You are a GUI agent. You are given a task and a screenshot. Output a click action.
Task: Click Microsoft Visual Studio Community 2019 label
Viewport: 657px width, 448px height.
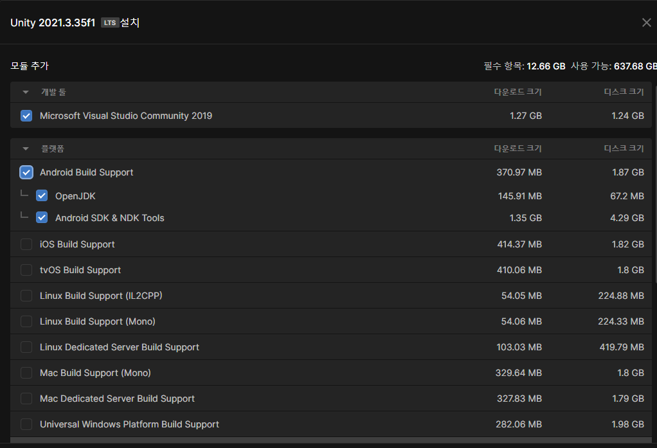[126, 116]
